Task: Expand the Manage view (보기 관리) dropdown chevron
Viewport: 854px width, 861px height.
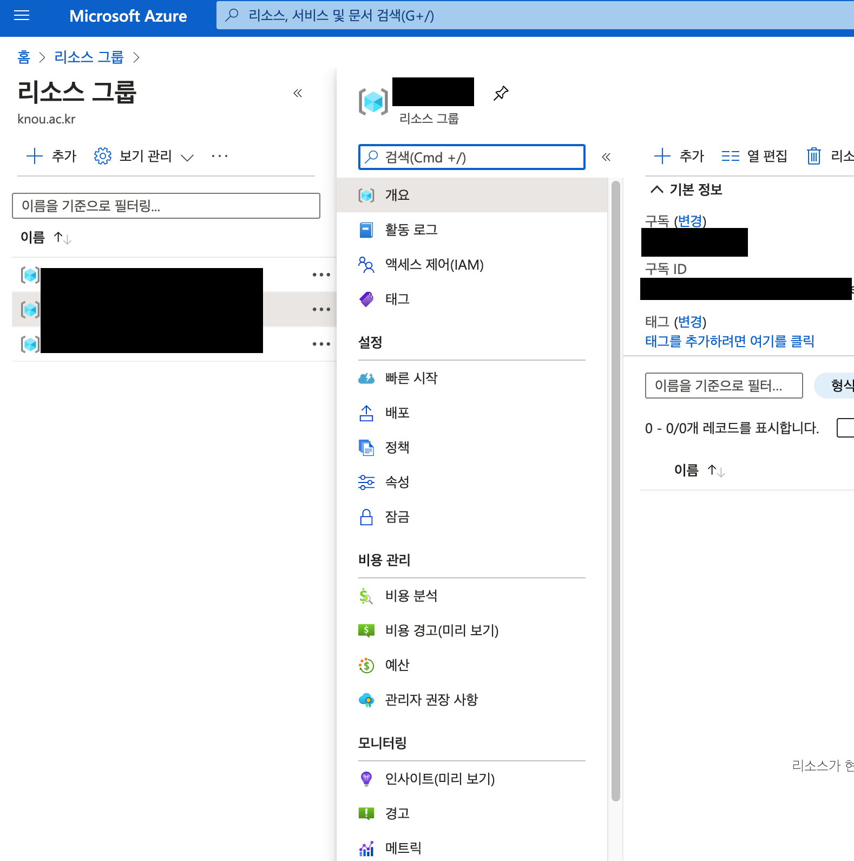Action: click(187, 158)
